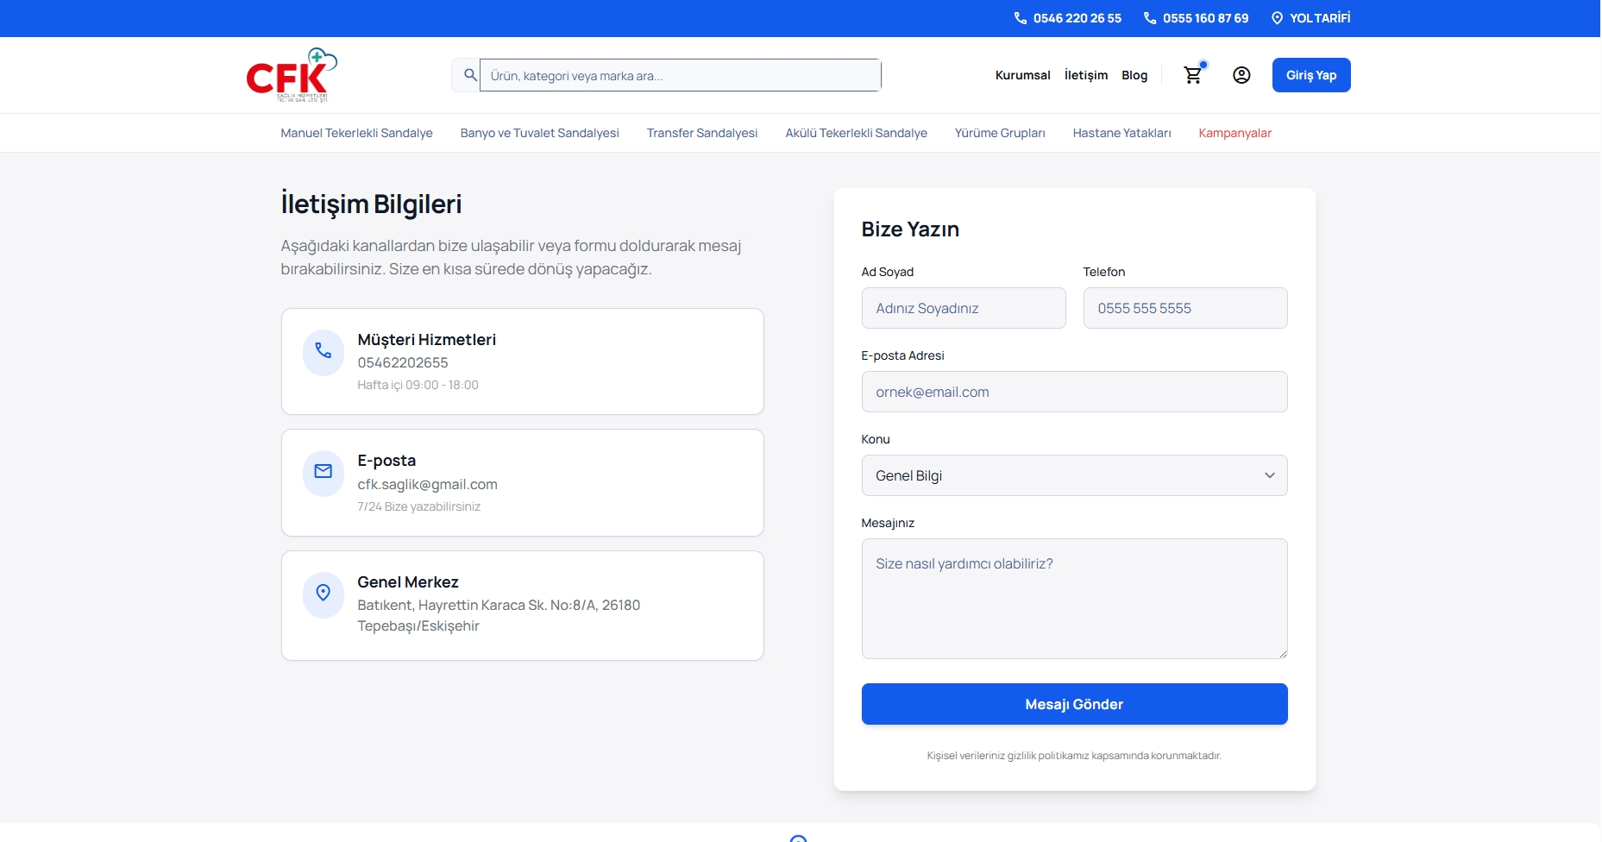
Task: Click the YOL TARİFİ map pin
Action: [x=1277, y=18]
